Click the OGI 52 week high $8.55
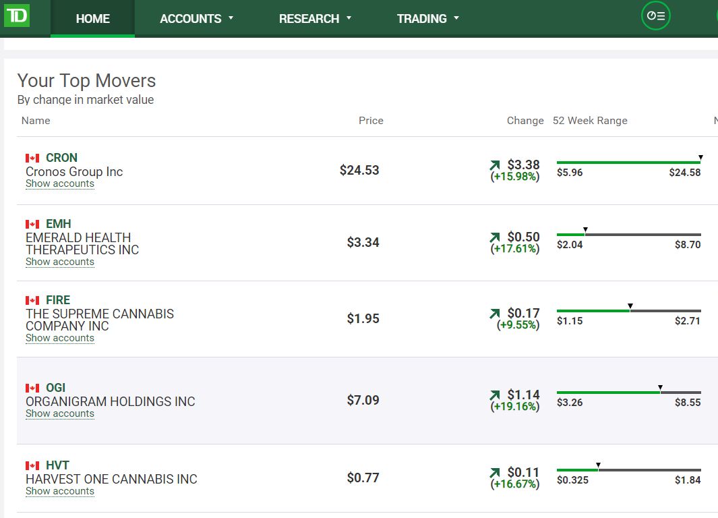Screen dimensions: 718x518 click(688, 403)
